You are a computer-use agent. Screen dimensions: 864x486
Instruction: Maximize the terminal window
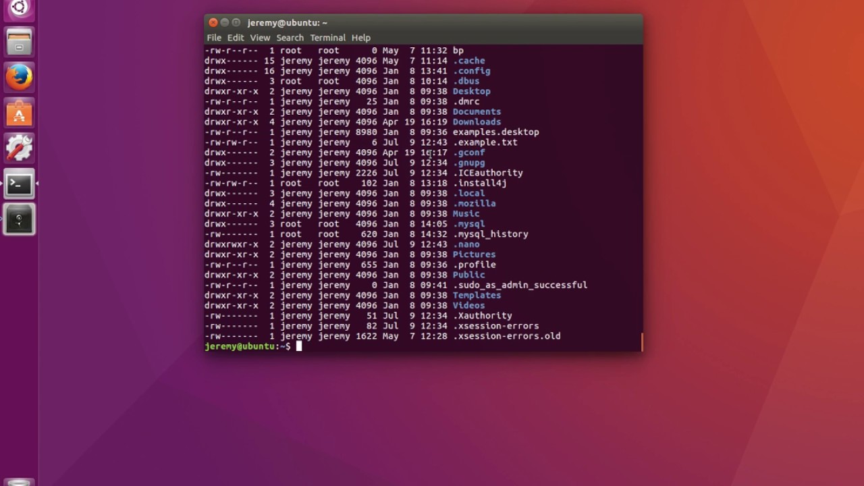236,22
